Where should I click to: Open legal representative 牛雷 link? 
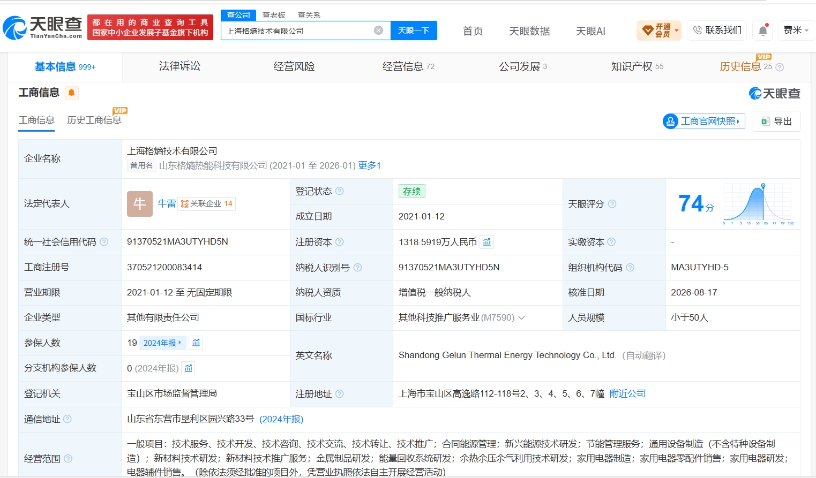click(167, 204)
